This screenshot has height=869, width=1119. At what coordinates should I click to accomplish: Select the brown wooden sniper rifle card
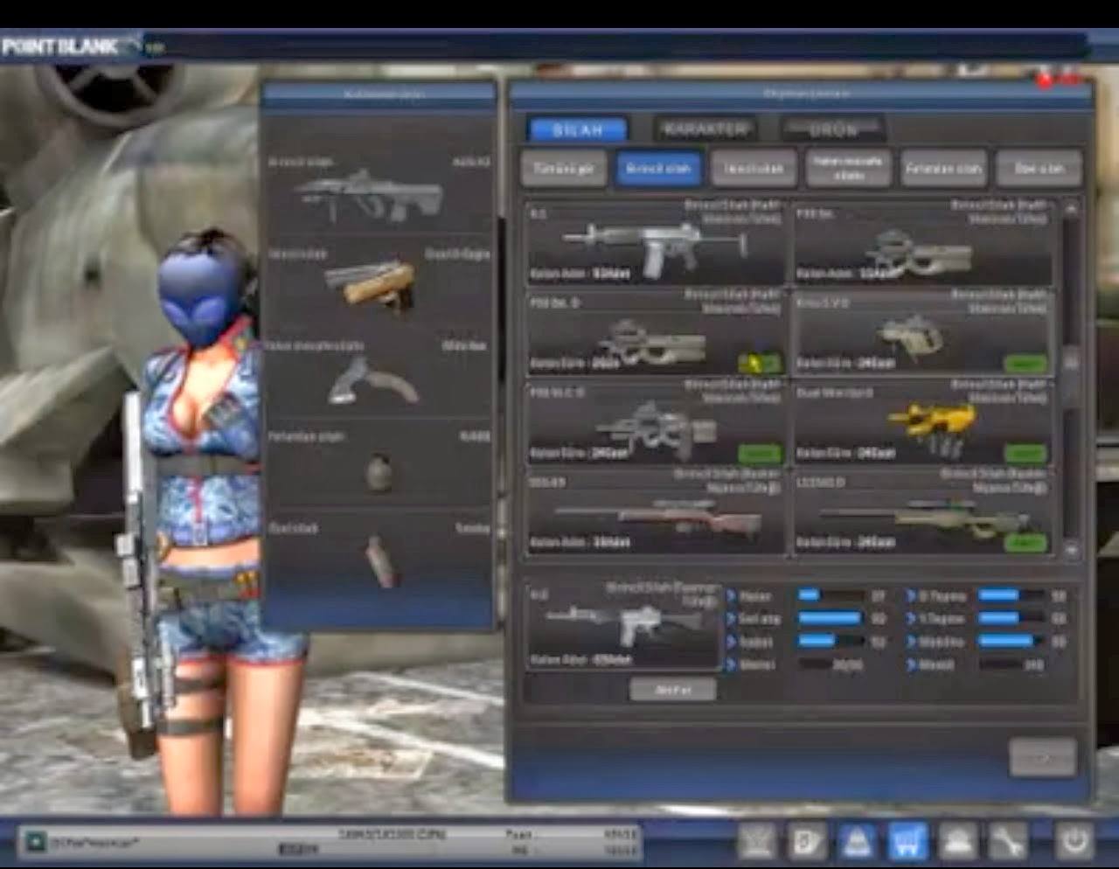coord(657,512)
